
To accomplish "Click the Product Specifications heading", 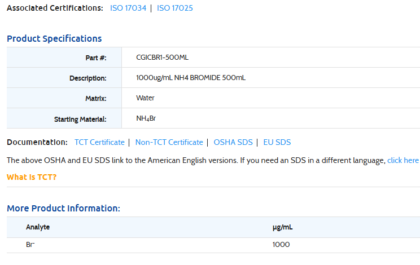I will click(54, 39).
